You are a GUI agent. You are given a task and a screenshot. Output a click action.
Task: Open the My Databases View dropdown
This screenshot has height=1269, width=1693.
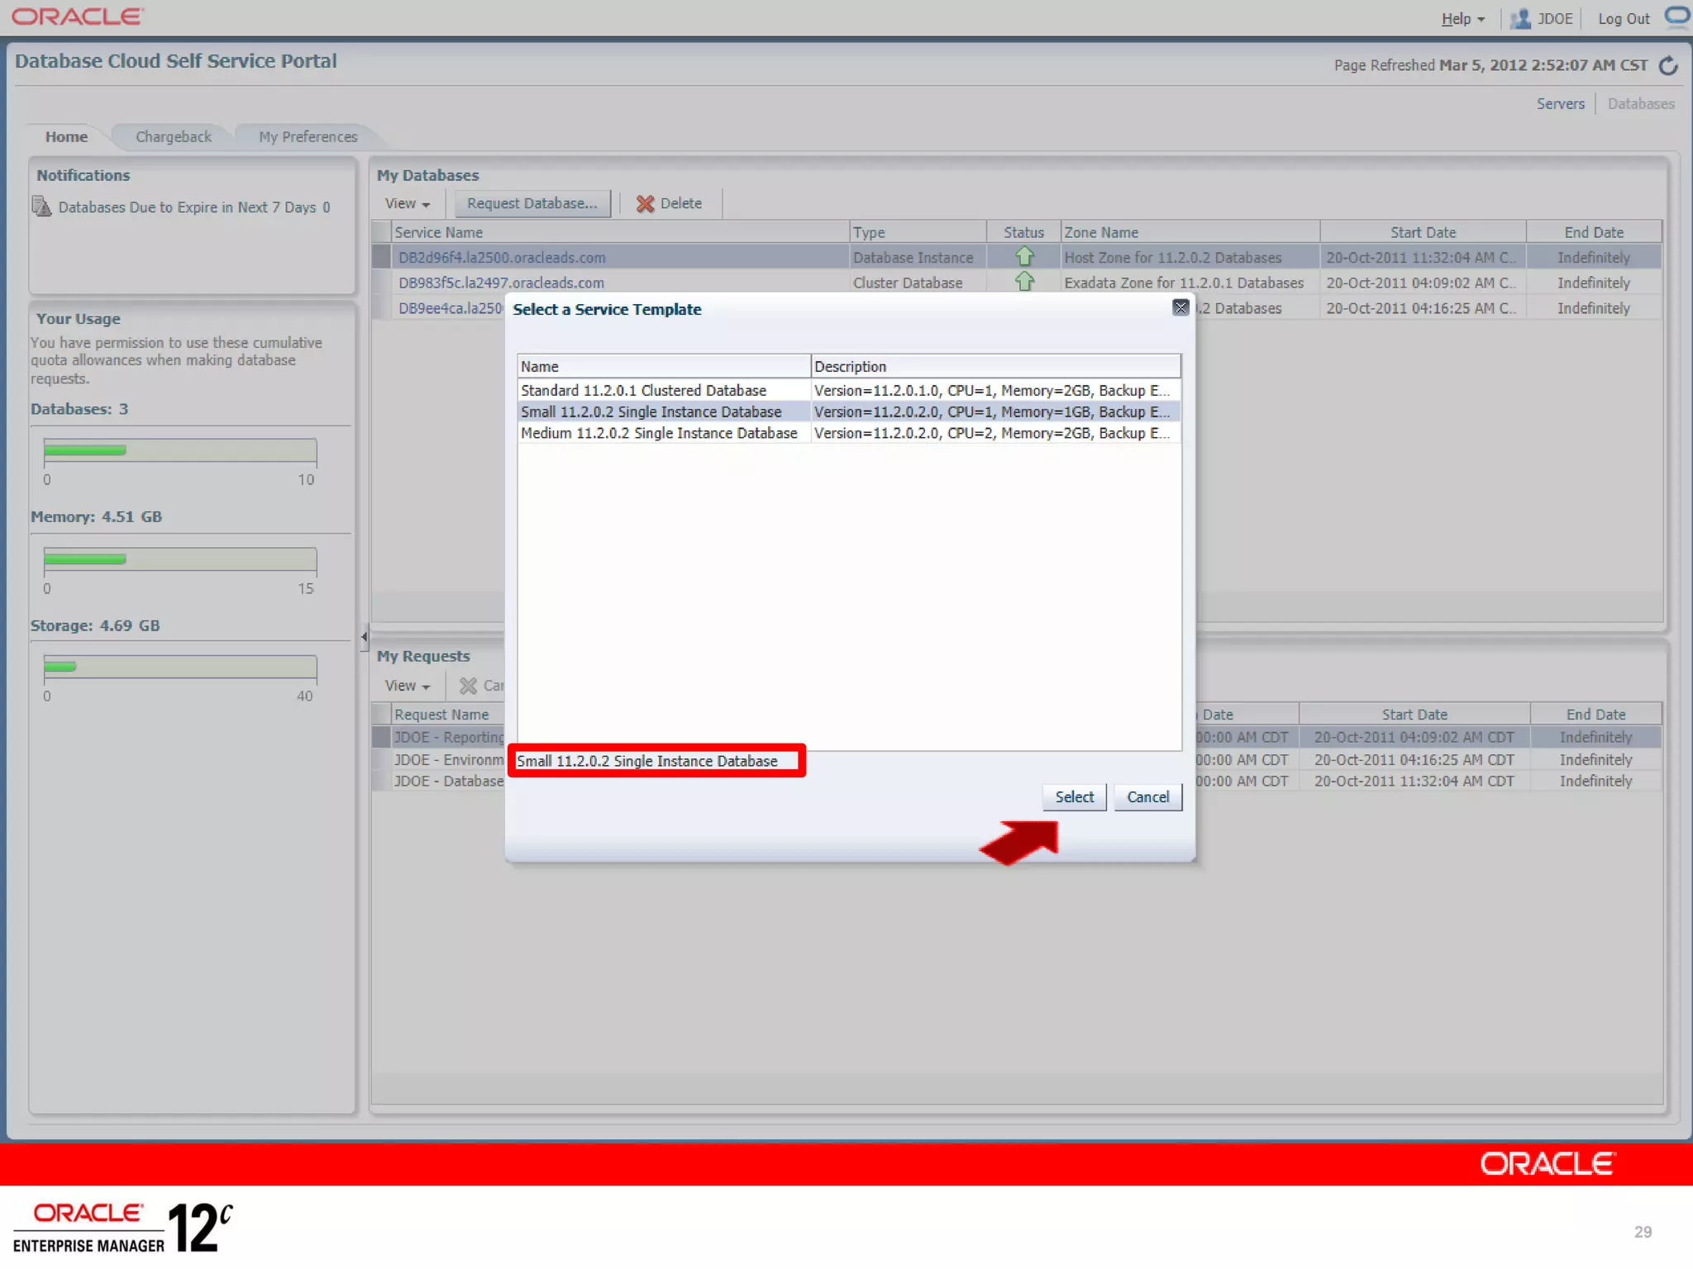pos(407,203)
